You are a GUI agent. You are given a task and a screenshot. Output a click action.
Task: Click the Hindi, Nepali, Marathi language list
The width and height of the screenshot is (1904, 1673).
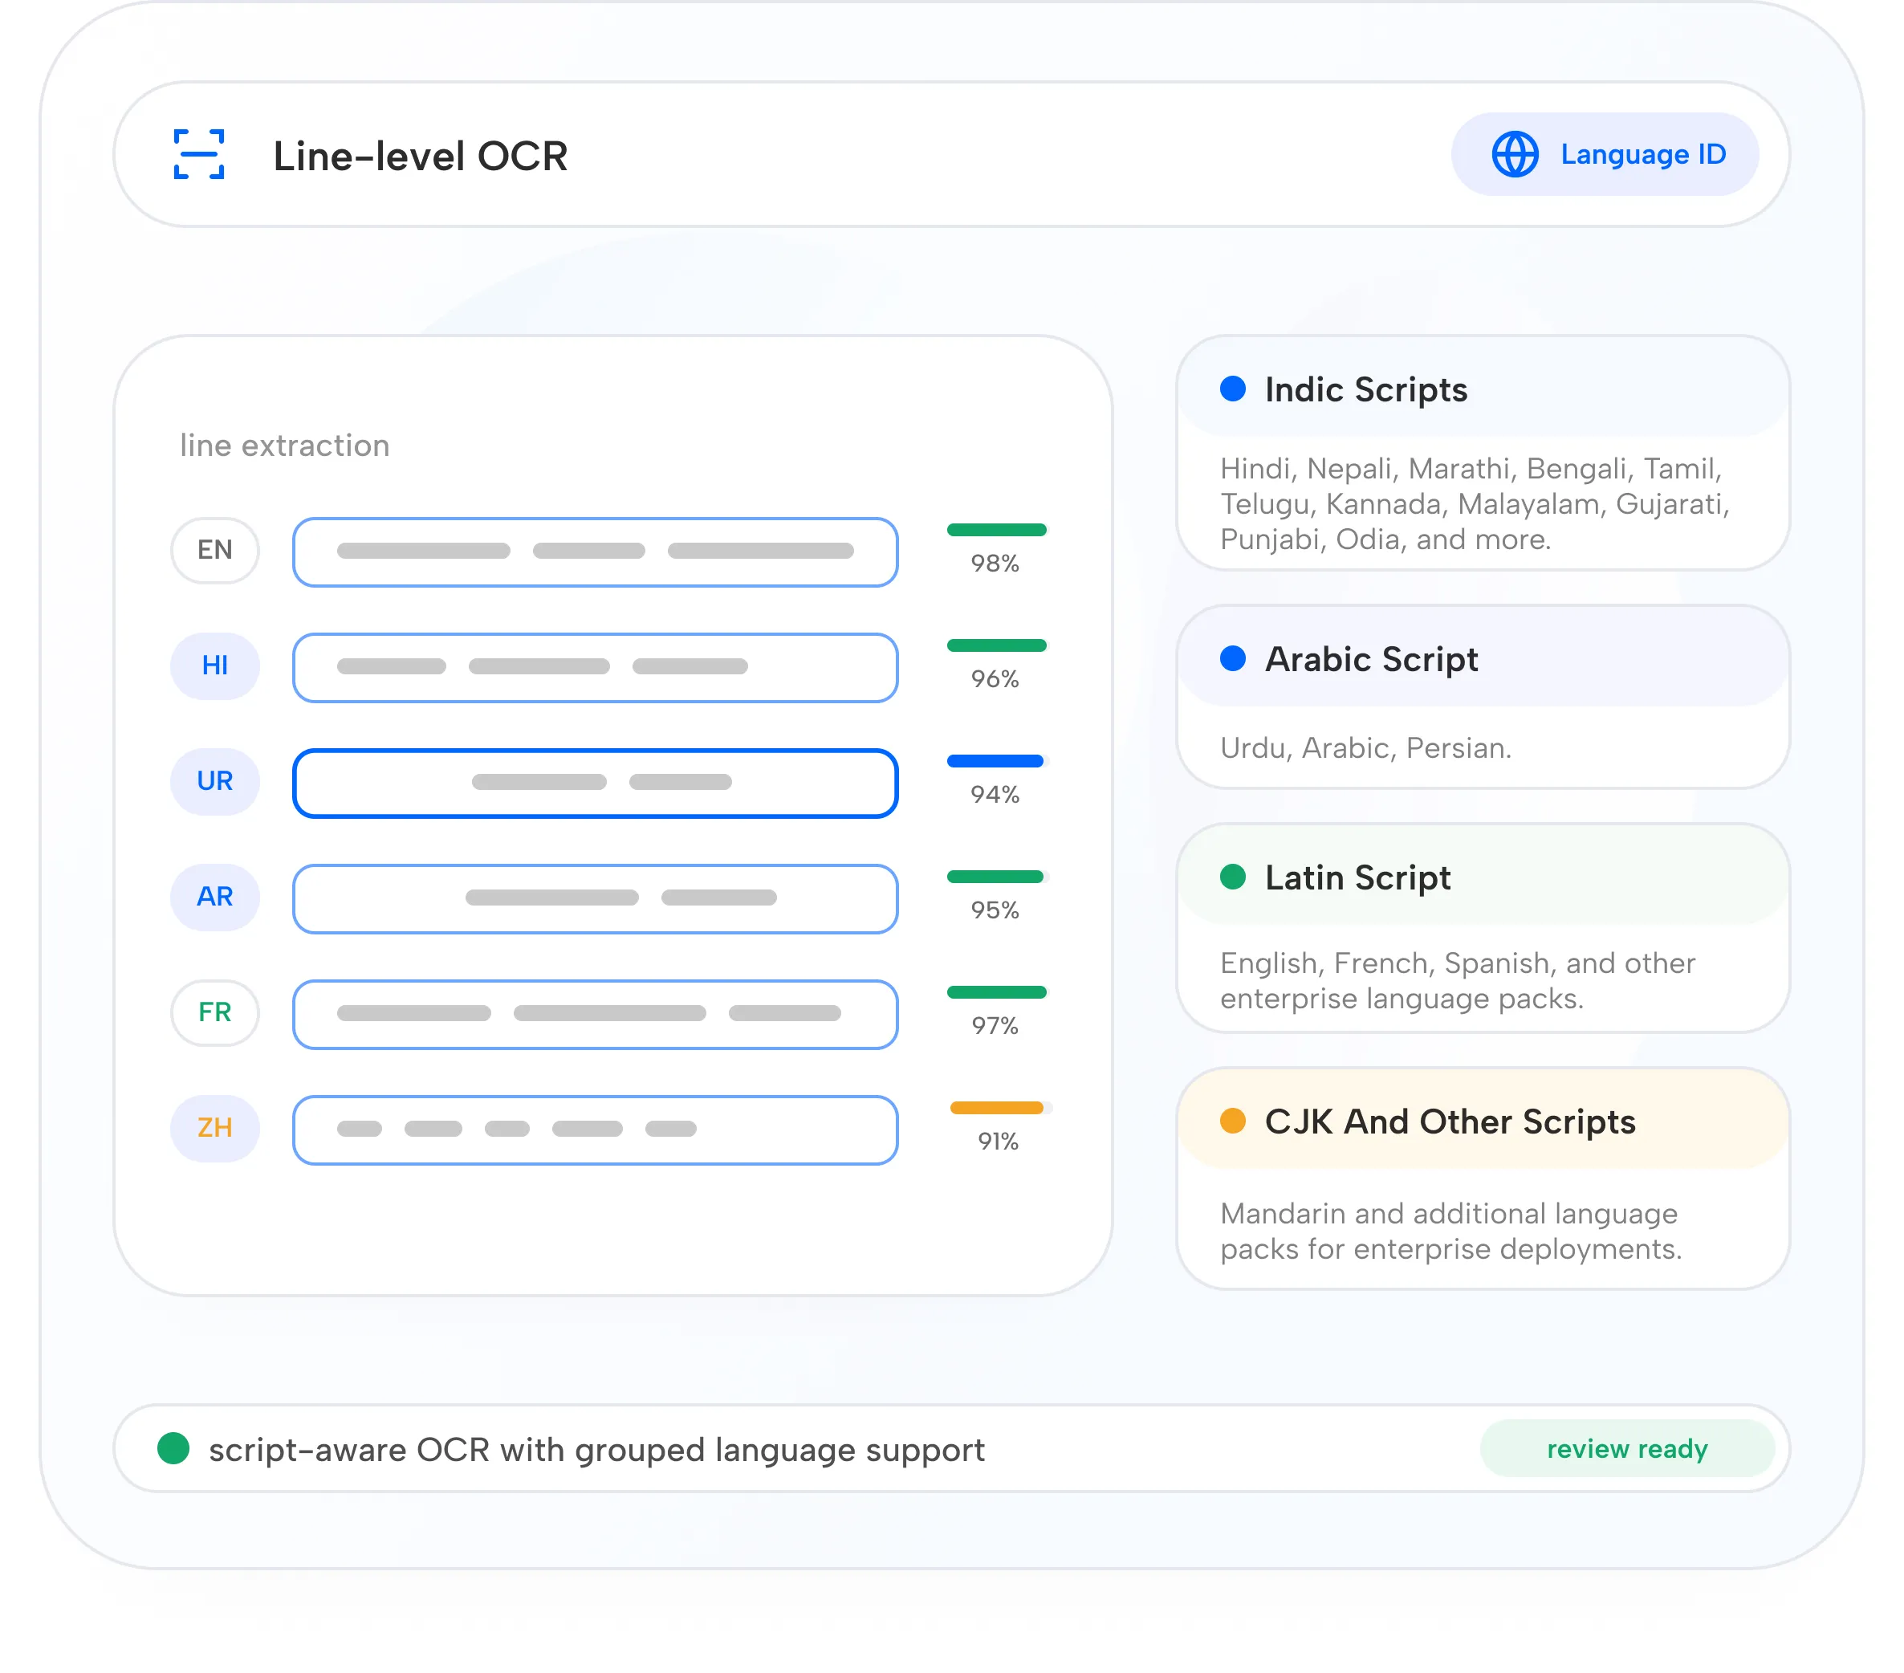(x=1475, y=504)
